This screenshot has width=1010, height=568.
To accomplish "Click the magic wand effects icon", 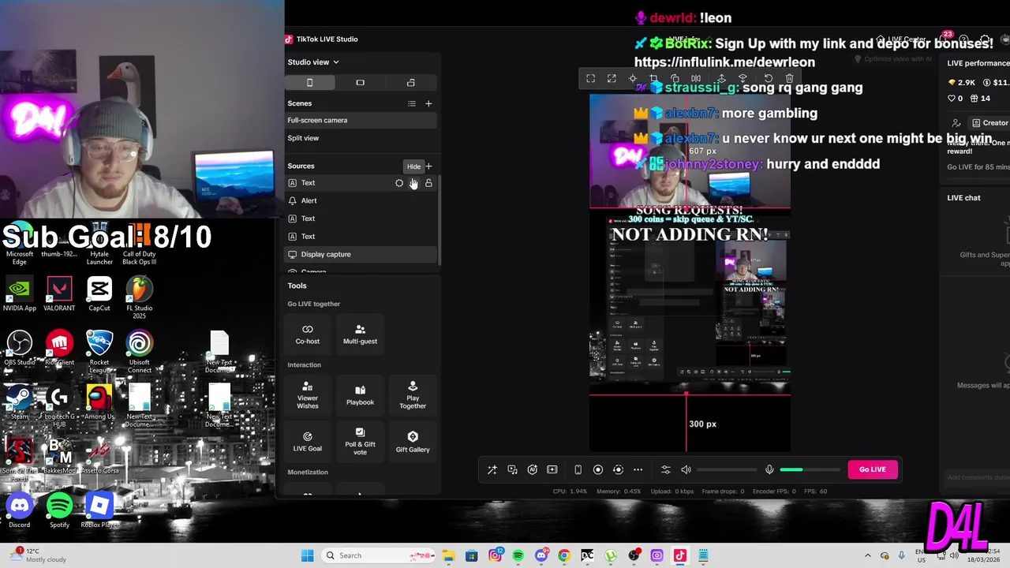I will (492, 470).
